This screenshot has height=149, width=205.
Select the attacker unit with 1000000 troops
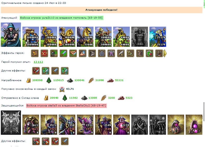click(31, 37)
